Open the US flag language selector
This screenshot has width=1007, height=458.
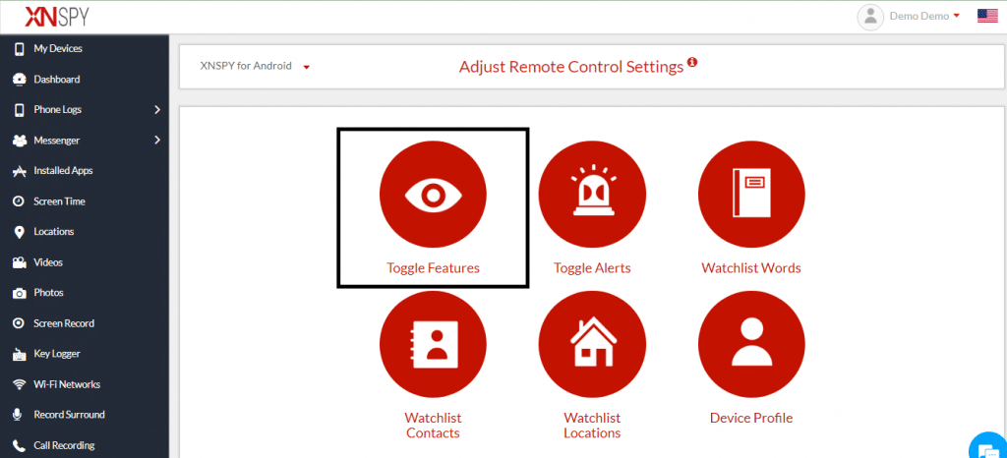click(987, 16)
